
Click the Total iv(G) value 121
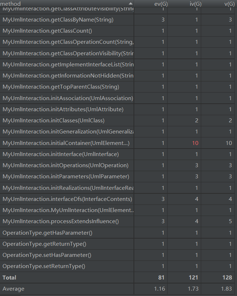193,277
